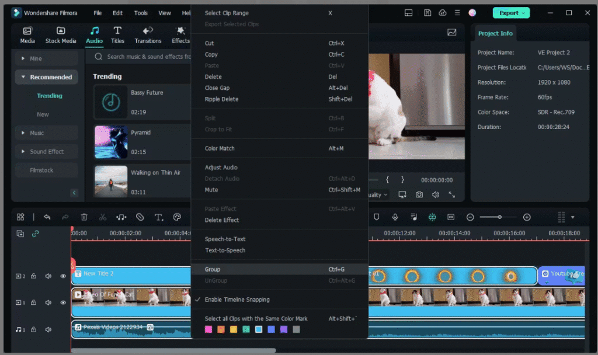Expand the Music category
Image resolution: width=598 pixels, height=355 pixels.
tap(23, 133)
